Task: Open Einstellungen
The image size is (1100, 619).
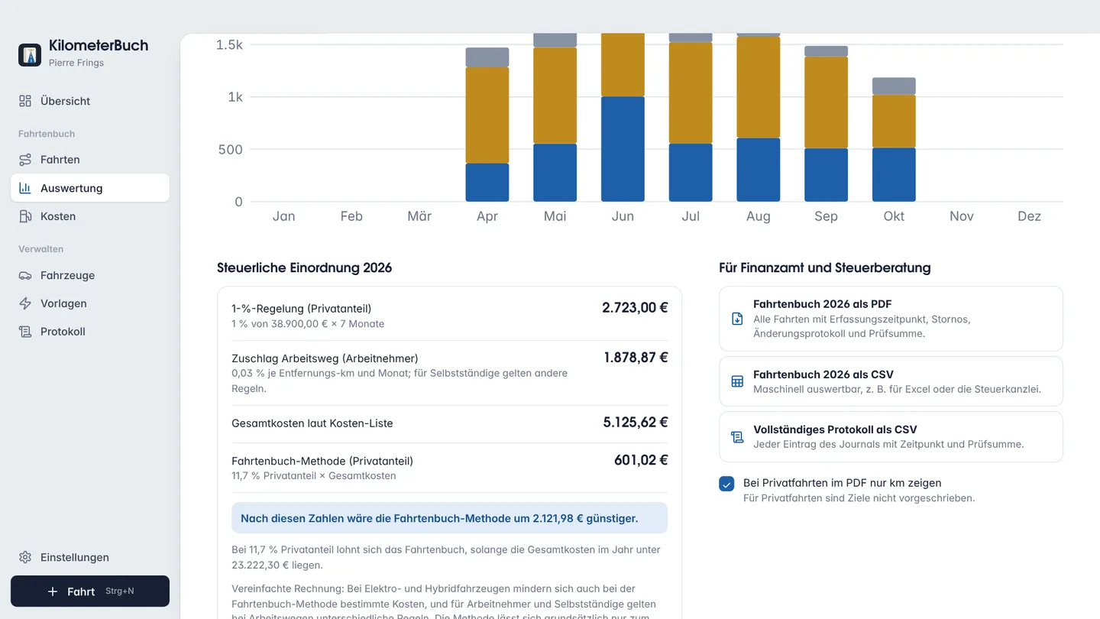Action: [90, 557]
